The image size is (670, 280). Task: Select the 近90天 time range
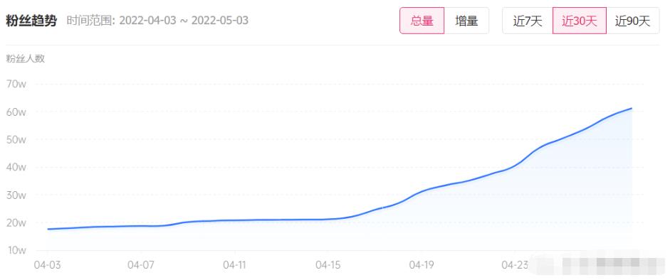632,21
